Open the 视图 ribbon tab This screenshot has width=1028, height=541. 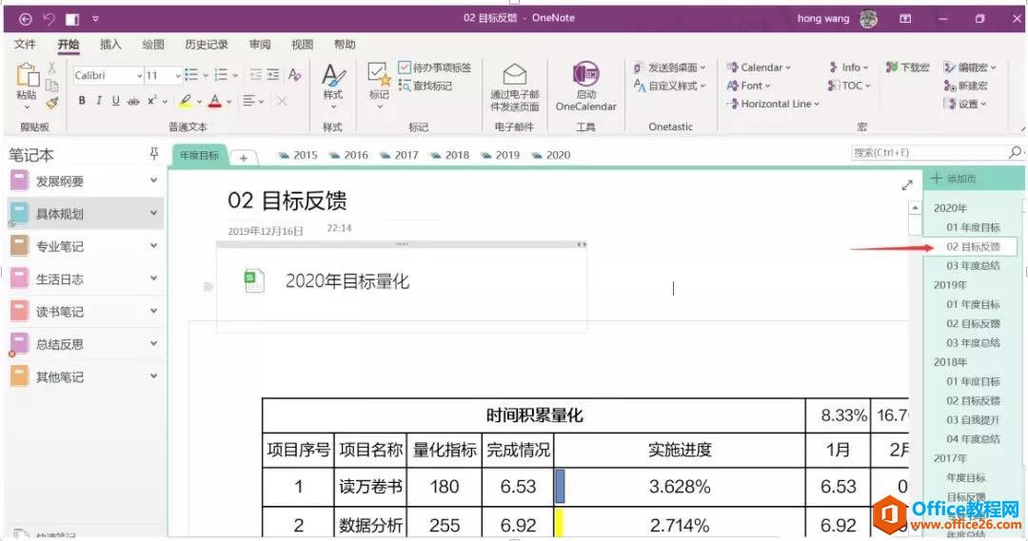coord(303,45)
